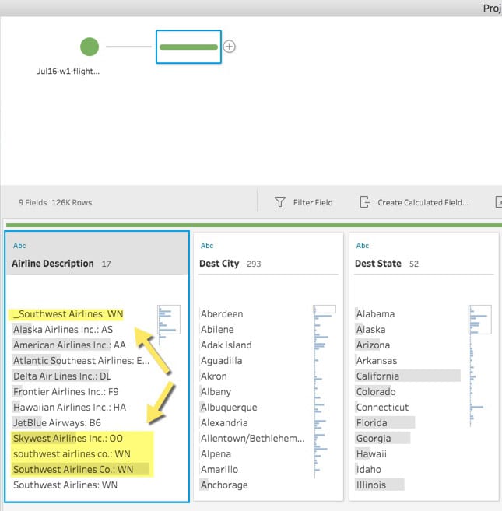Screen dimensions: 502x511
Task: Select California in Dest State
Action: pos(408,376)
